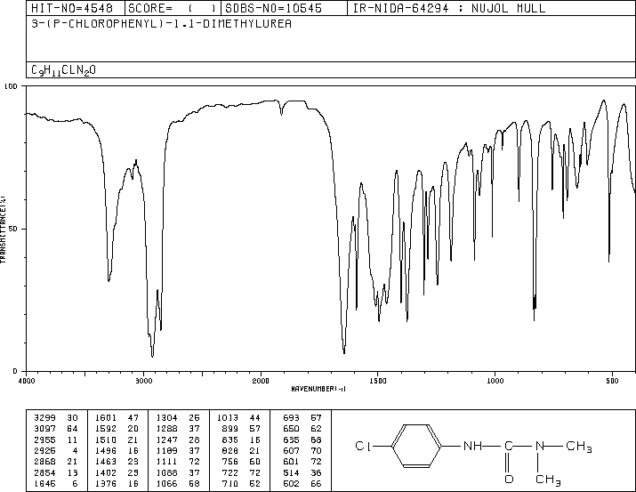
Task: Click the 710 peak value
Action: [230, 483]
